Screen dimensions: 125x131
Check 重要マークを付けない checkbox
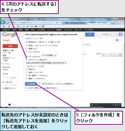click(x=26, y=78)
